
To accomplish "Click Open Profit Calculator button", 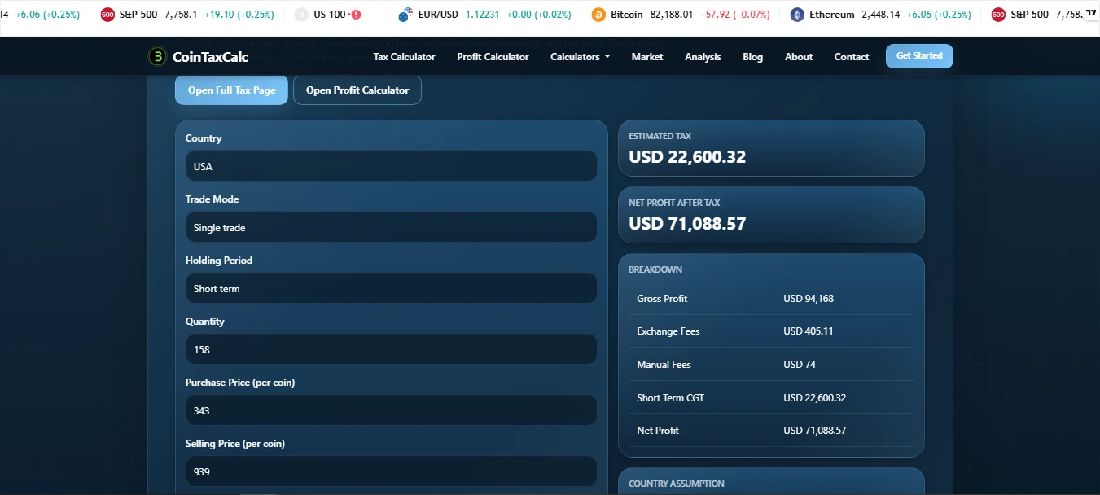I will 357,90.
